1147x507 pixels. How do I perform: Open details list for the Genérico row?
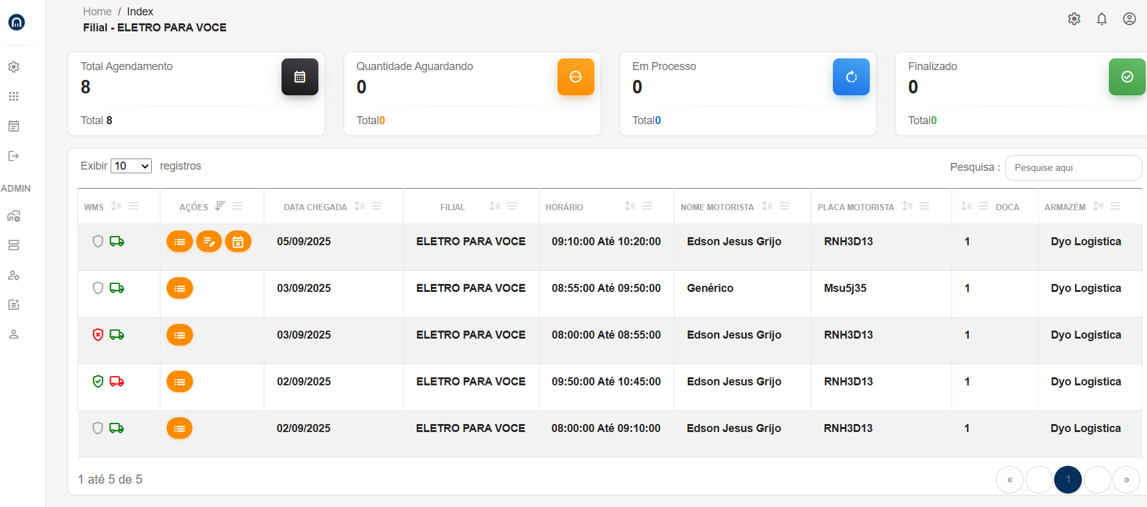pos(179,288)
